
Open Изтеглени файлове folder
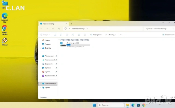[x=49, y=60]
